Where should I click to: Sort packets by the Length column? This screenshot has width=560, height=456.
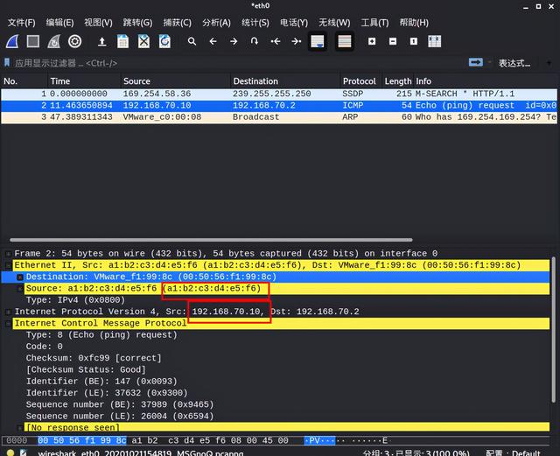398,81
